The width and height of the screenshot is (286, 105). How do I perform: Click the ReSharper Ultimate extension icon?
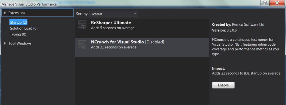click(82, 25)
